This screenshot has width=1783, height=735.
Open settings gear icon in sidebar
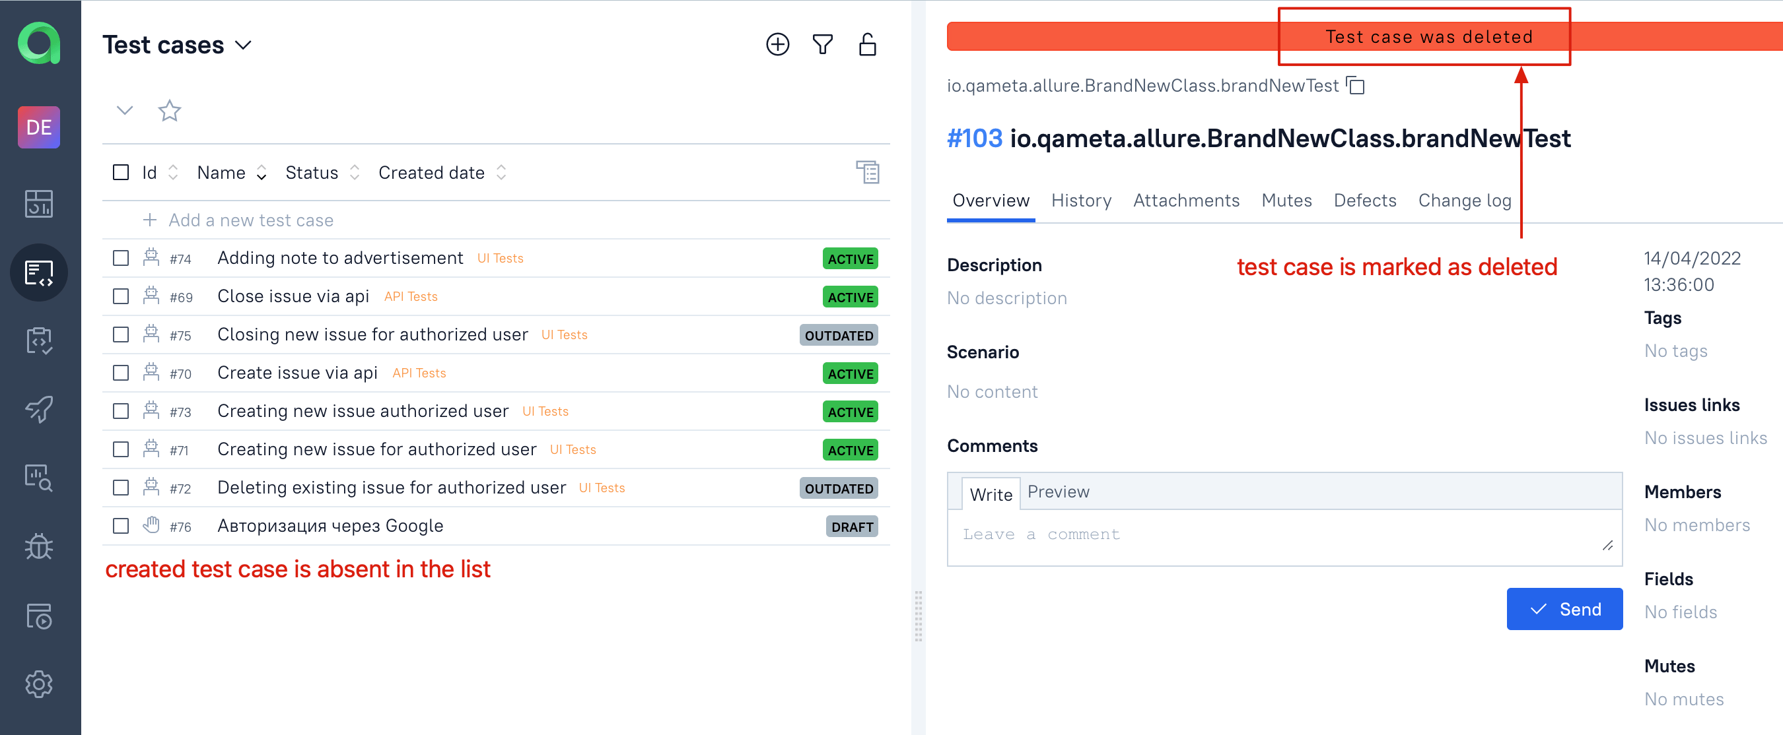[39, 684]
